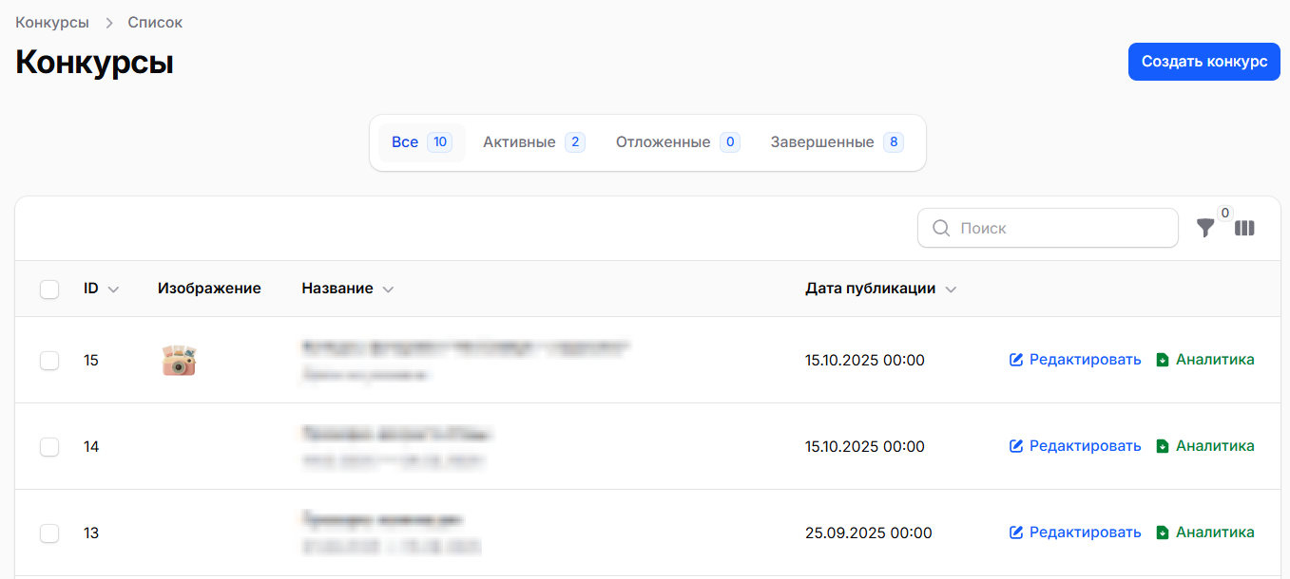The height and width of the screenshot is (579, 1290).
Task: Sort by the ID column header
Action: [x=102, y=289]
